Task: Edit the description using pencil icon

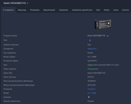Action: [x=90, y=40]
